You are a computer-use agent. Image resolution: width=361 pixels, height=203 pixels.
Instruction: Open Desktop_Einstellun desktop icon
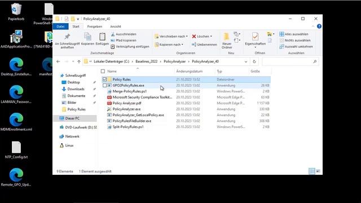click(x=16, y=67)
